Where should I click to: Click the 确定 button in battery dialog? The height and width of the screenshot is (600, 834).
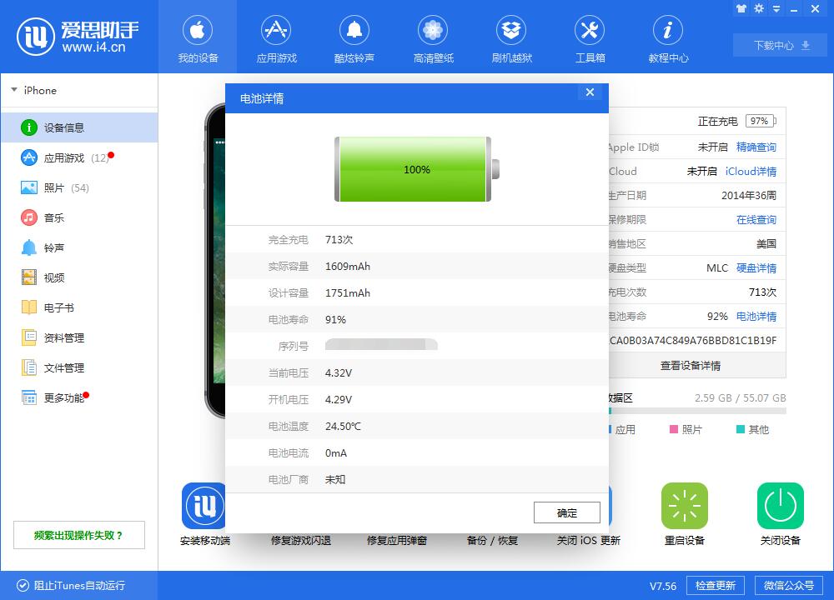click(566, 512)
